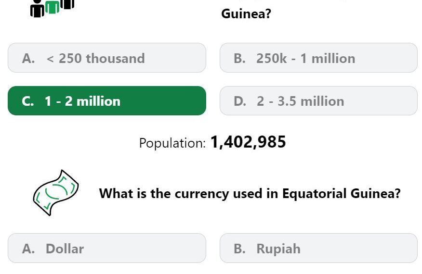Click the 'A.' letter beside Dollar

click(28, 249)
